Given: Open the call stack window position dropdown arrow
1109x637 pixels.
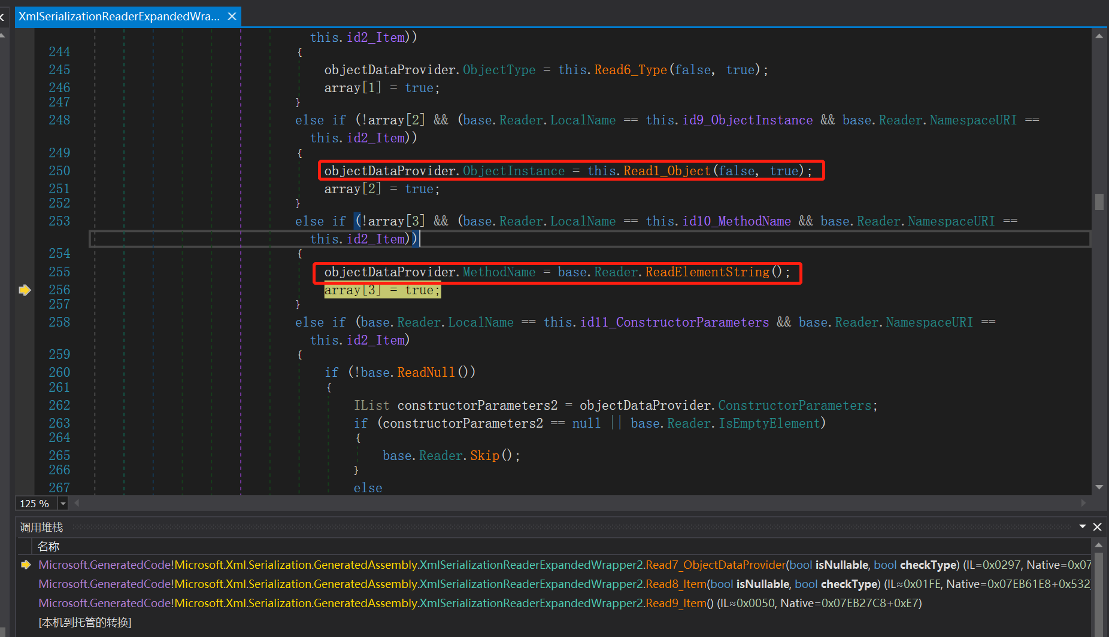Looking at the screenshot, I should (x=1083, y=527).
